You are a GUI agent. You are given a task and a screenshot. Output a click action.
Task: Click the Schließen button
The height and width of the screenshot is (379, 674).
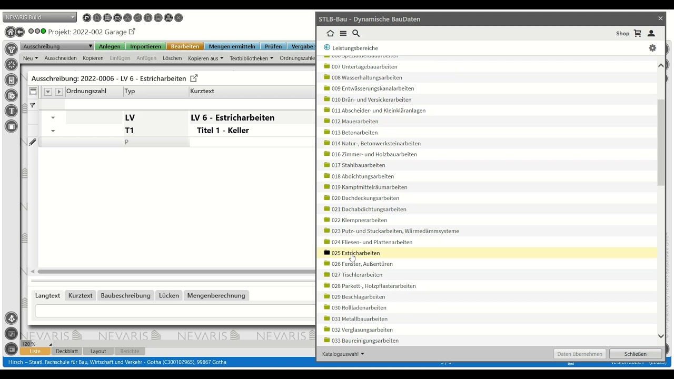tap(635, 354)
